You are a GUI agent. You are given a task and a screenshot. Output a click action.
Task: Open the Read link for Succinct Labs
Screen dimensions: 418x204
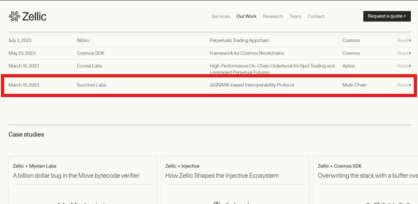(404, 85)
